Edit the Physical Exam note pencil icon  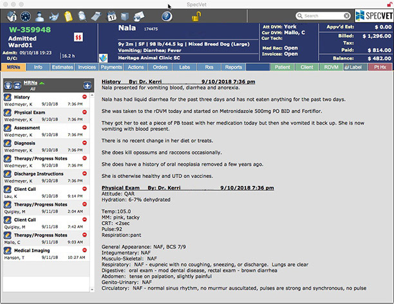[x=8, y=112]
